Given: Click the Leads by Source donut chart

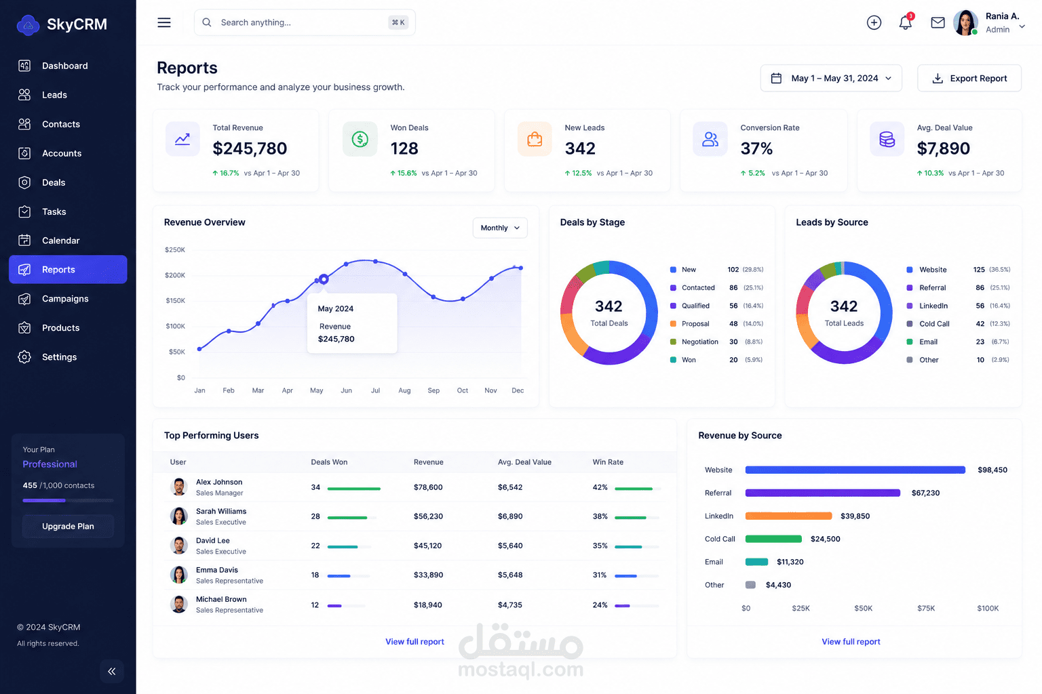Looking at the screenshot, I should [x=844, y=312].
